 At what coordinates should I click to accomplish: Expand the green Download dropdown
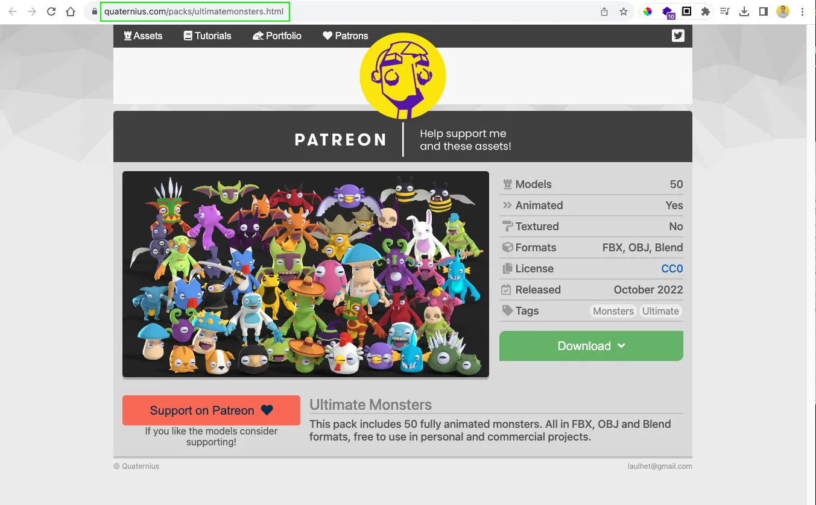point(591,346)
